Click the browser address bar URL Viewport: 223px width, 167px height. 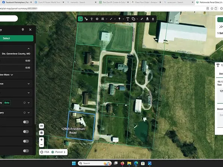click(19, 9)
